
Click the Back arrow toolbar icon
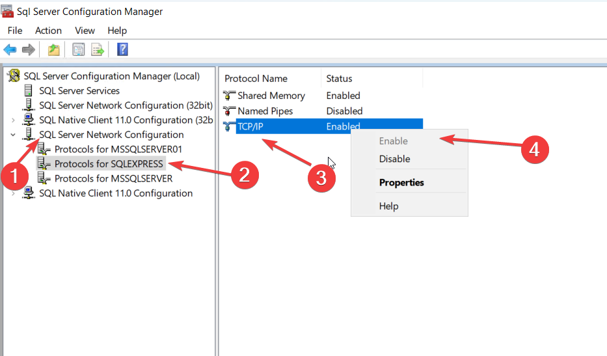[x=10, y=49]
